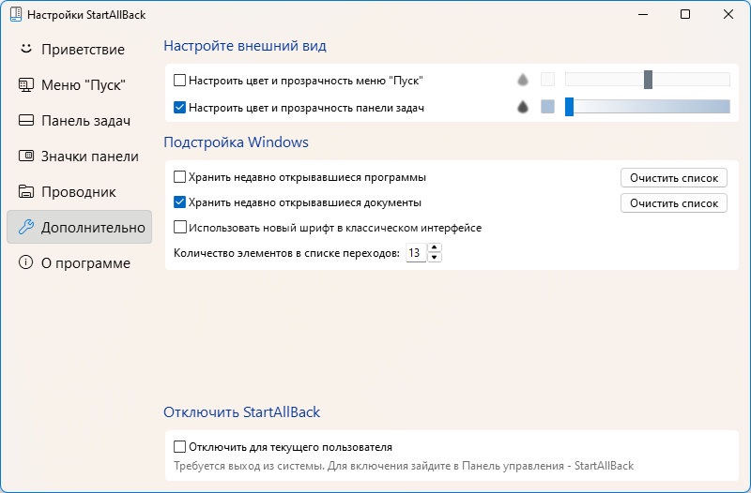Viewport: 751px width, 493px height.
Task: Click the Значки панели sidebar icon
Action: coord(26,156)
